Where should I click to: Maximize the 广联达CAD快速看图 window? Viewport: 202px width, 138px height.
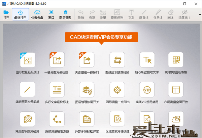pos(184,4)
